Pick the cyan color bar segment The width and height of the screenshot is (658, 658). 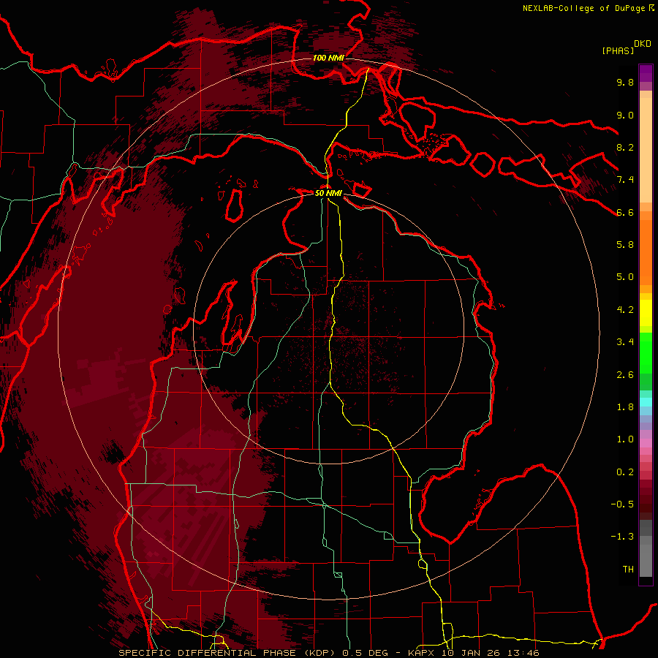(x=646, y=402)
